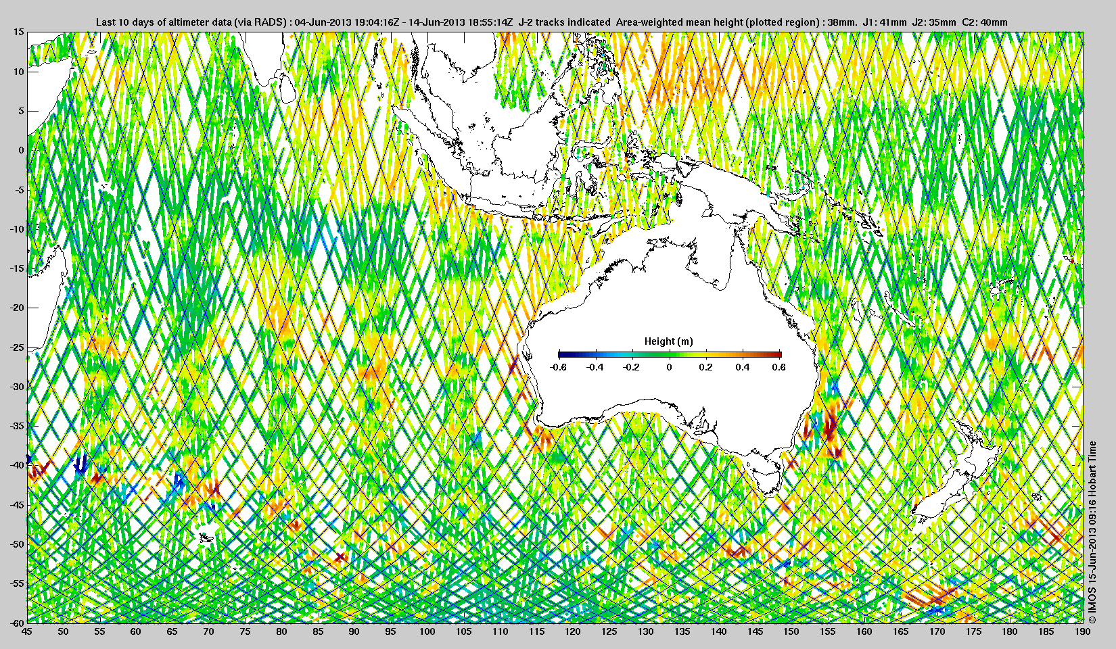The width and height of the screenshot is (1116, 649).
Task: Click latitude axis label -25
Action: (x=16, y=347)
